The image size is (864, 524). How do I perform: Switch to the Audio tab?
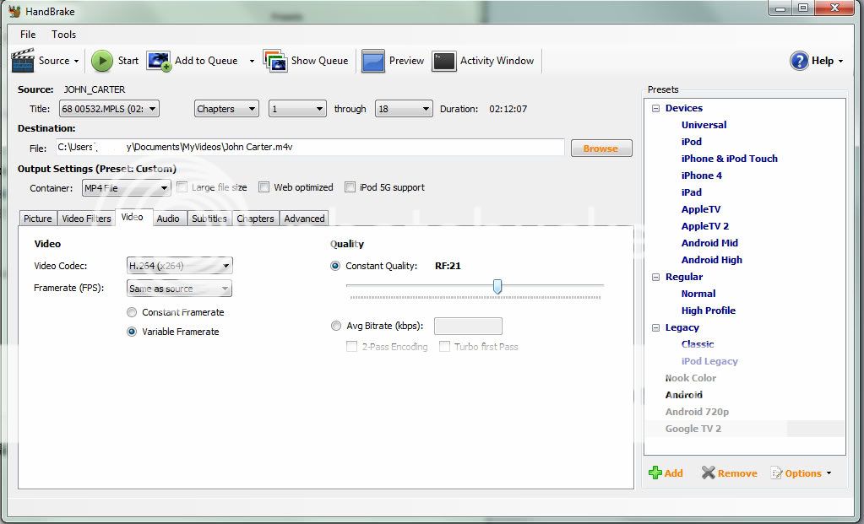coord(168,218)
